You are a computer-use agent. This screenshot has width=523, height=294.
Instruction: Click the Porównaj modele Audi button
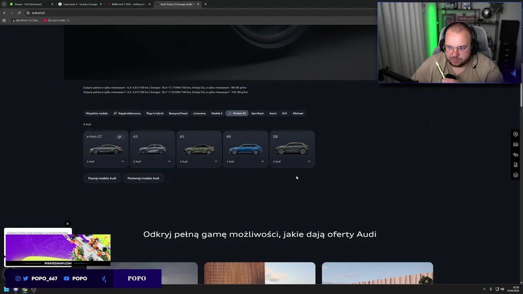pos(143,178)
